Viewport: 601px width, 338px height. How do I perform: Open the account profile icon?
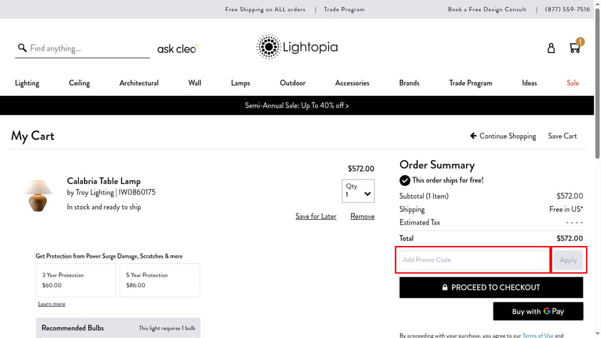click(551, 48)
